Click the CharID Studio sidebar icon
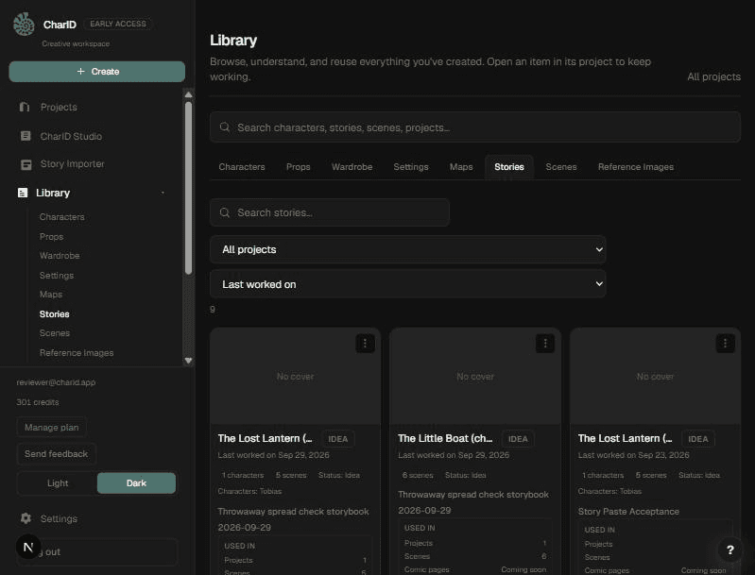Viewport: 755px width, 575px height. 26,136
